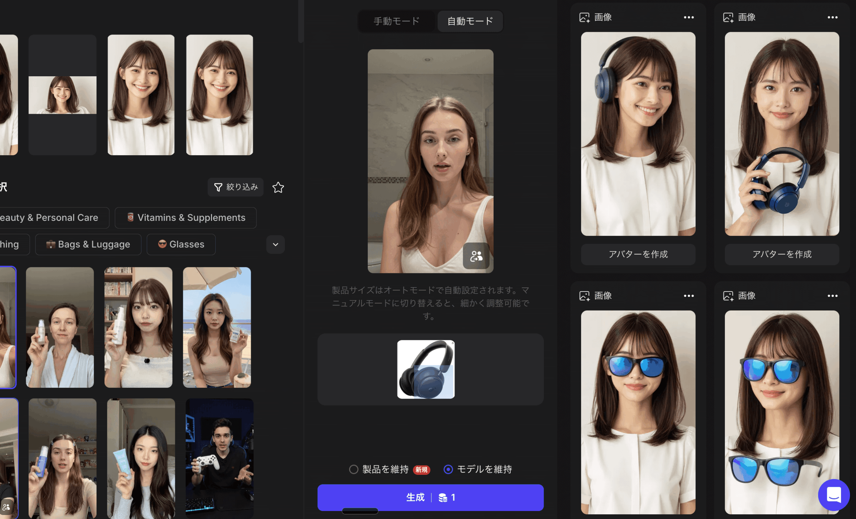Click the swap model icon on preview

point(476,256)
